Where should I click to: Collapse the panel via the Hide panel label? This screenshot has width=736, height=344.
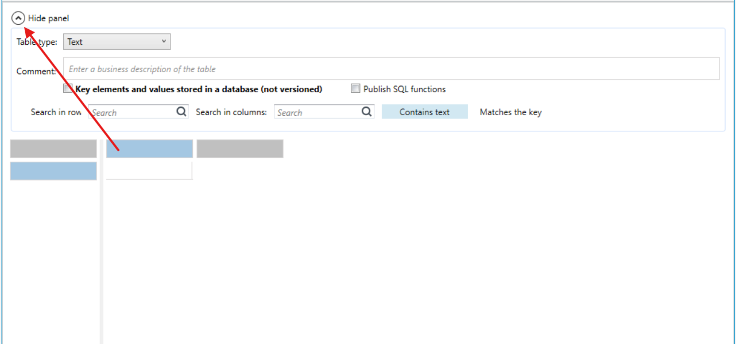pyautogui.click(x=48, y=18)
